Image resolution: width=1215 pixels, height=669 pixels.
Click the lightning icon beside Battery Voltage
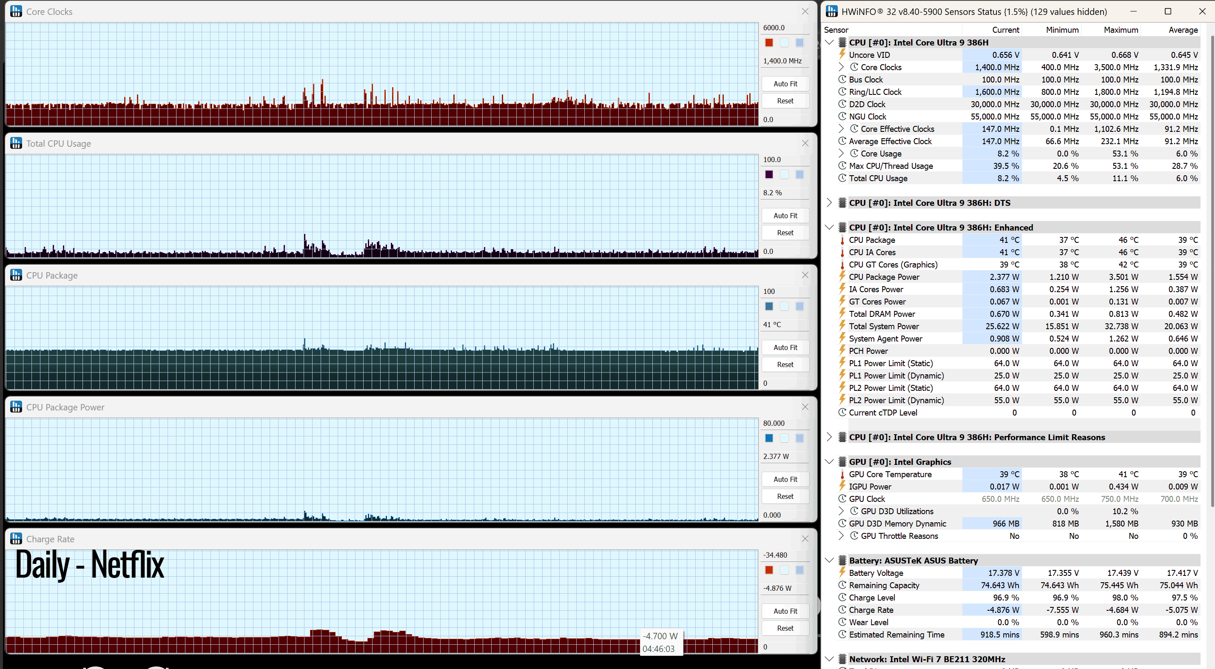tap(842, 572)
